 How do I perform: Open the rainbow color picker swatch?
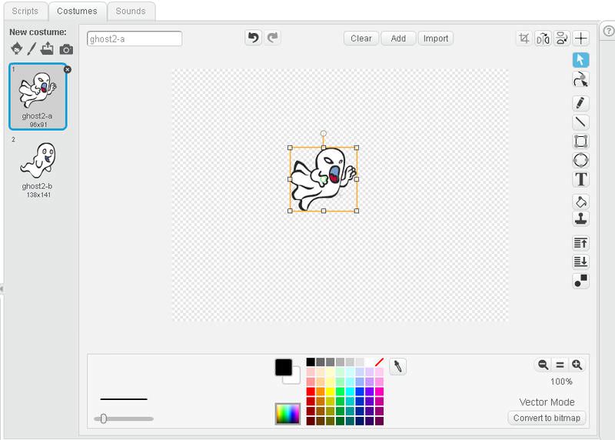pyautogui.click(x=288, y=413)
